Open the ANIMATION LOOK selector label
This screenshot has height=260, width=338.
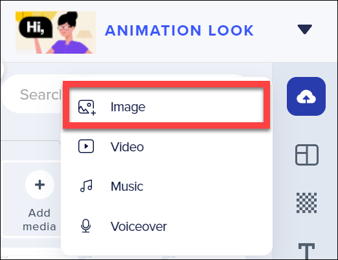coord(179,30)
